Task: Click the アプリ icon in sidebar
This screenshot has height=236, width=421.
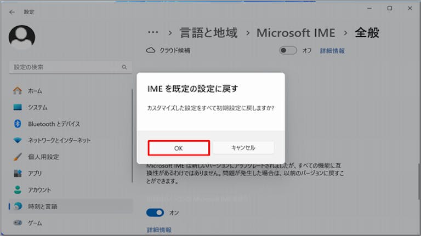Action: click(18, 173)
